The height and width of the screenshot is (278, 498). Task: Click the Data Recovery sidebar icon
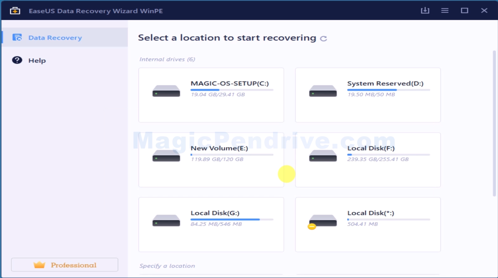point(17,37)
